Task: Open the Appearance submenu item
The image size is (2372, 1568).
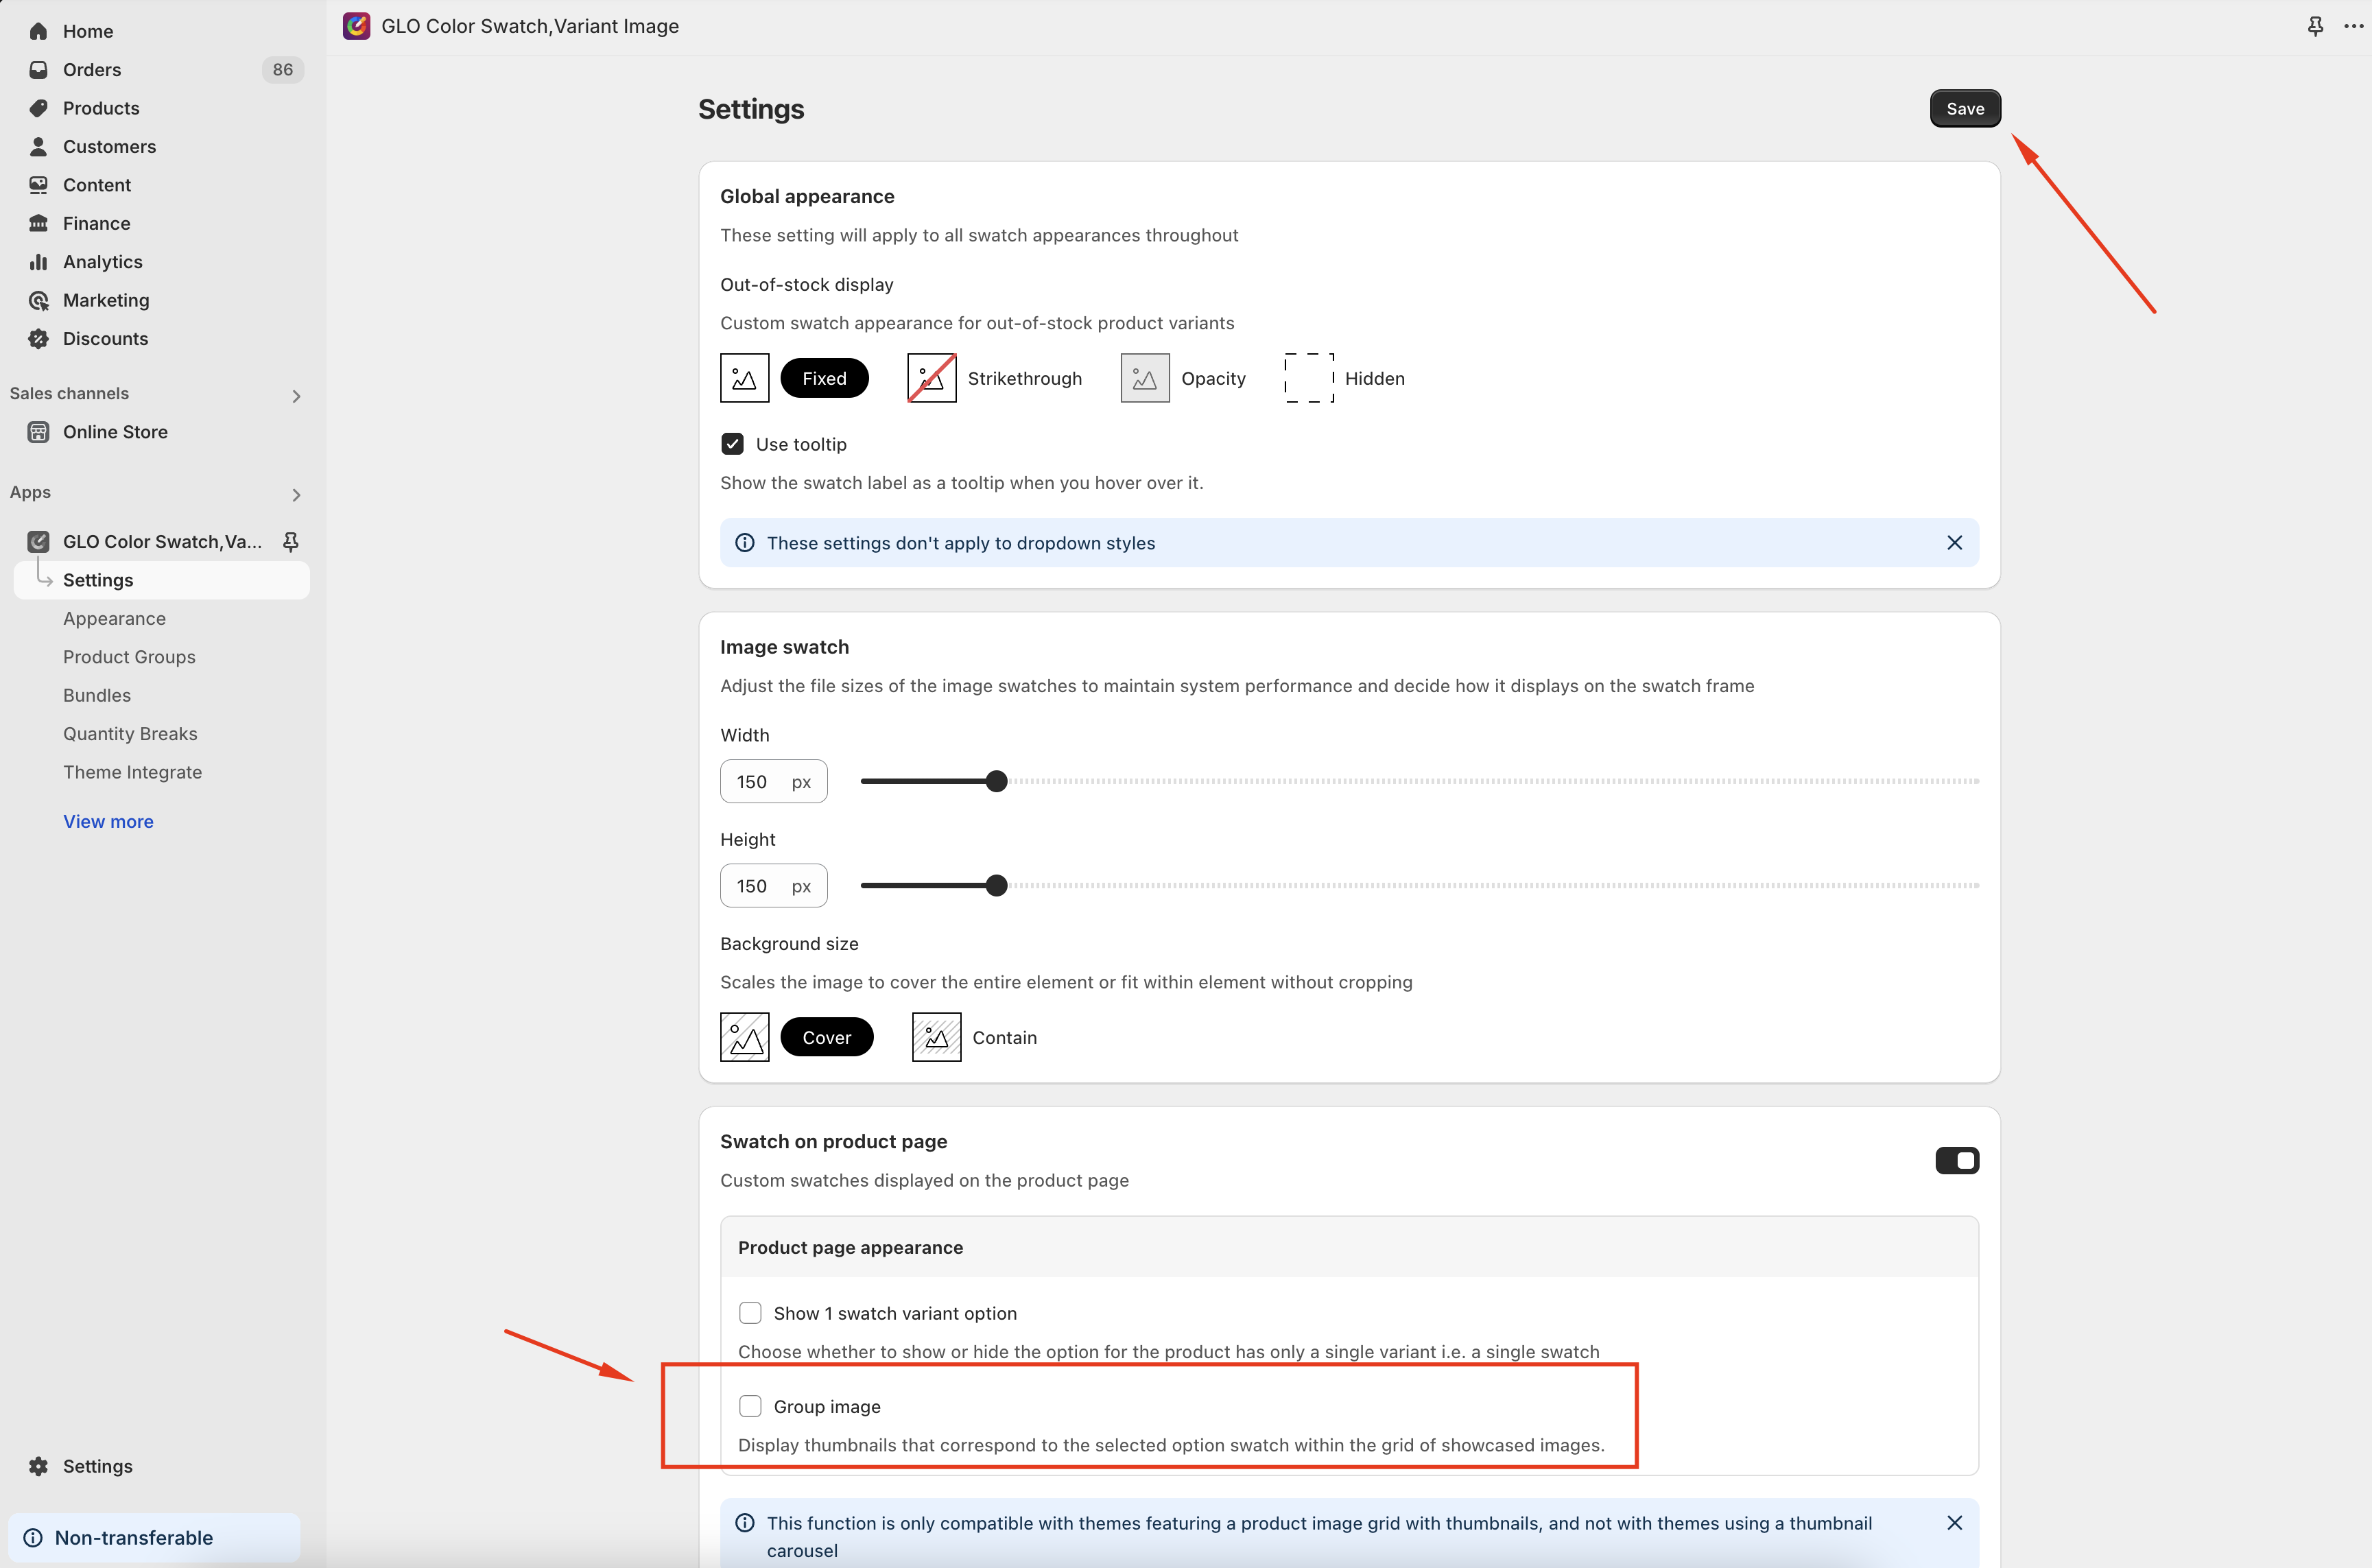Action: coord(114,619)
